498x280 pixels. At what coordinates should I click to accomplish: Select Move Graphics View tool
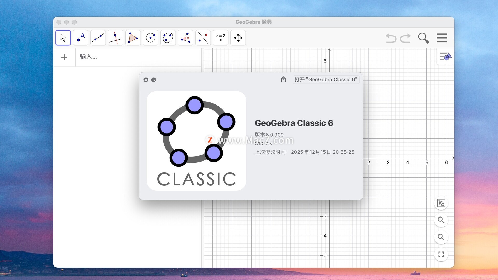point(238,38)
